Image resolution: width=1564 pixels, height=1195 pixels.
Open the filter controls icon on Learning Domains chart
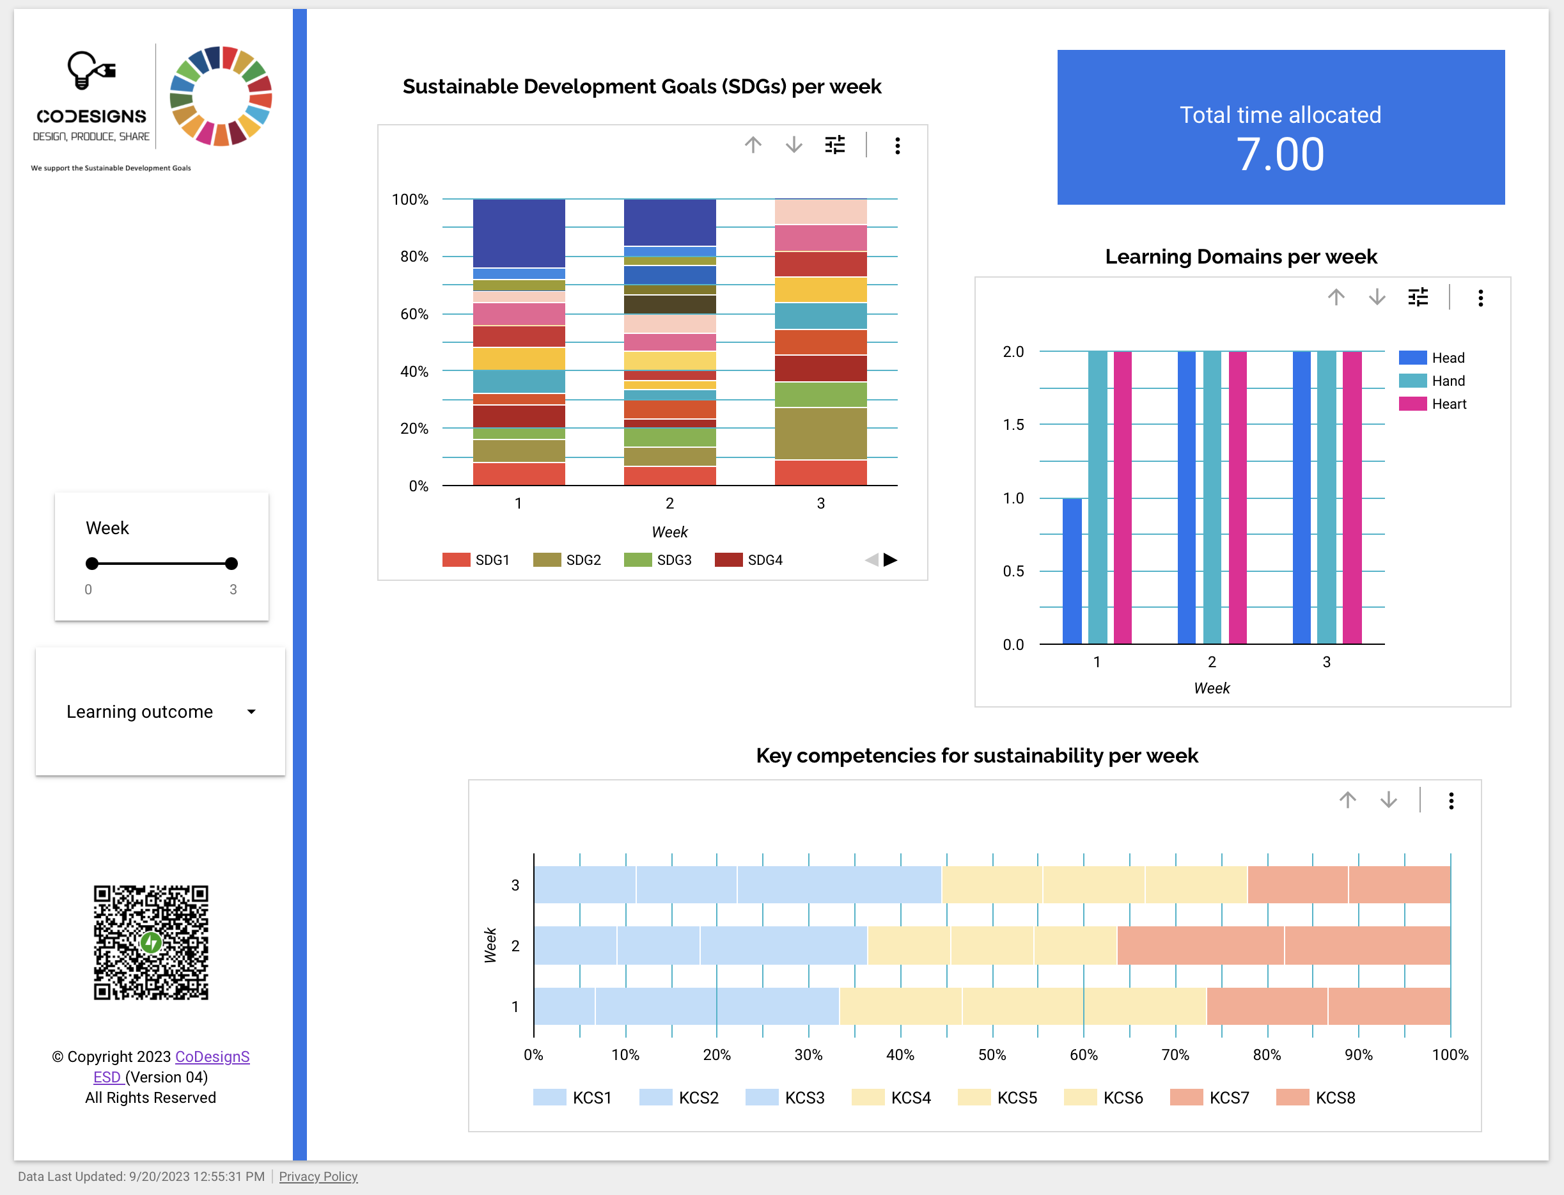pos(1418,297)
